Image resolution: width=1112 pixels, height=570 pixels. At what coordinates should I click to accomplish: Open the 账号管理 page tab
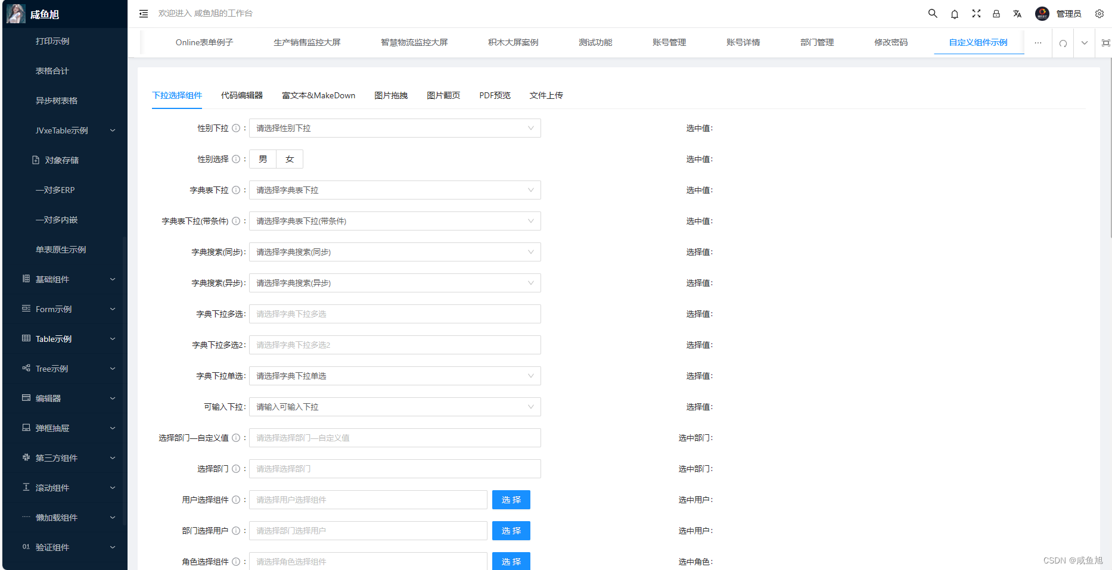669,43
